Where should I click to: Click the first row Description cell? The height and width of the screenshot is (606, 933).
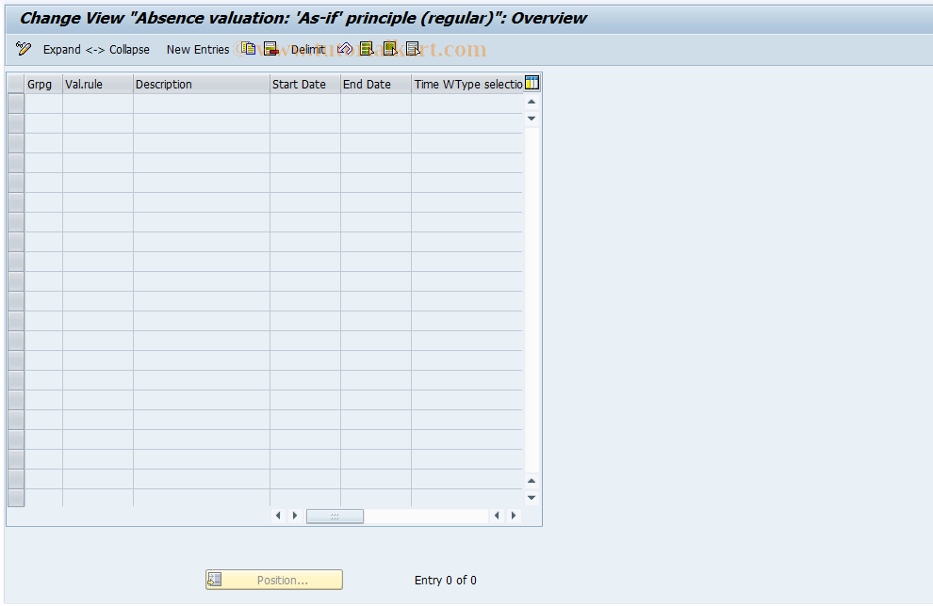point(201,104)
